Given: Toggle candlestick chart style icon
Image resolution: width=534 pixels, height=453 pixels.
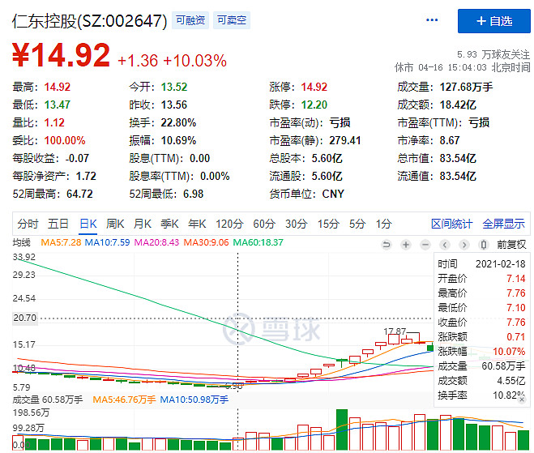Looking at the screenshot, I should pyautogui.click(x=483, y=245).
